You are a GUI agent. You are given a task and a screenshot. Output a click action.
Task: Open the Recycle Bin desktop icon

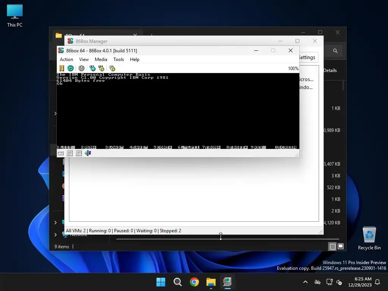(369, 239)
